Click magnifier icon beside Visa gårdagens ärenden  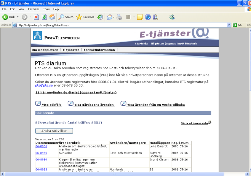point(70,103)
